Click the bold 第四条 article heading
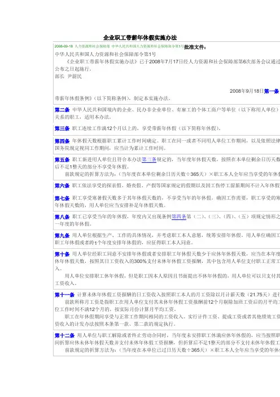Image resolution: width=280 pixels, height=397 pixels. (62, 141)
